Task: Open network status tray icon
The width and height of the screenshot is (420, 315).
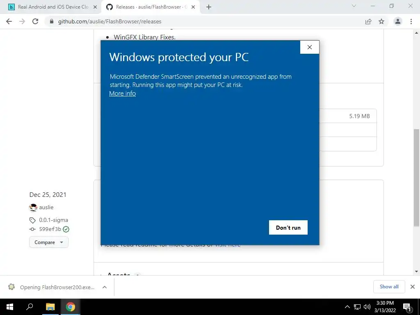Action: pyautogui.click(x=357, y=307)
